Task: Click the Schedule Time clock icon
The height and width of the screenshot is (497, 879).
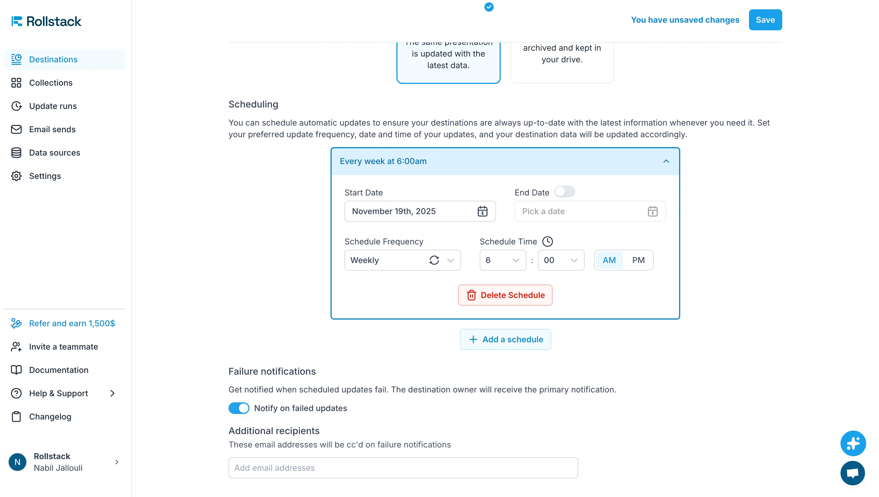Action: [548, 241]
